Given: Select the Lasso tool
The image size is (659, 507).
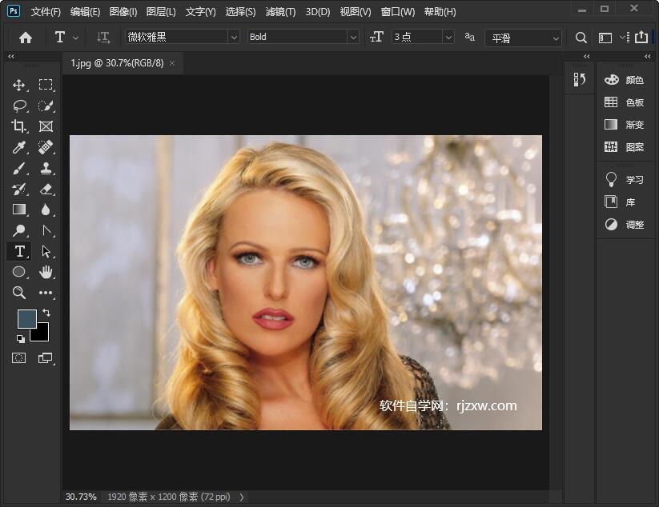Looking at the screenshot, I should [19, 106].
